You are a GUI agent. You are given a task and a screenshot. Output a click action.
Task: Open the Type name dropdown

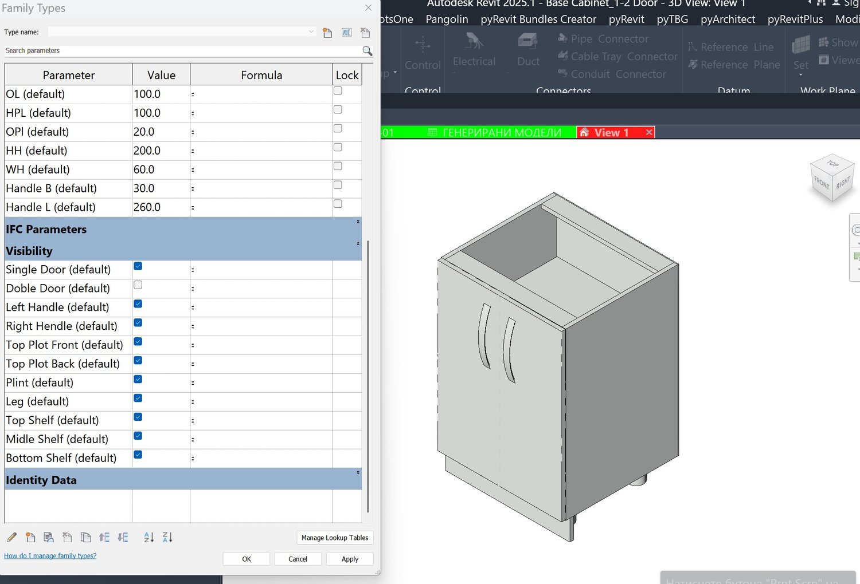(311, 32)
